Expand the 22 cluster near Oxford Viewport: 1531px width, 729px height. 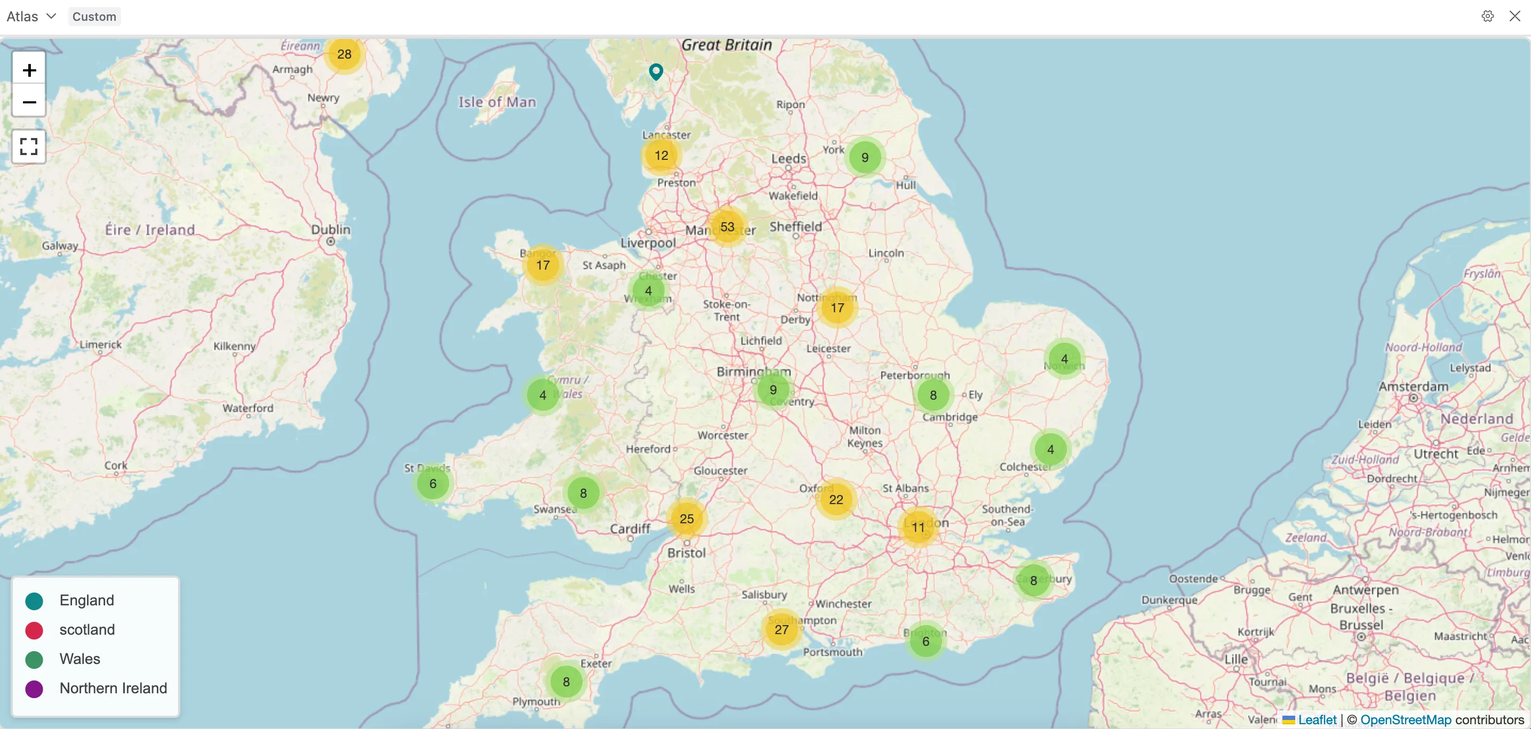pos(835,500)
